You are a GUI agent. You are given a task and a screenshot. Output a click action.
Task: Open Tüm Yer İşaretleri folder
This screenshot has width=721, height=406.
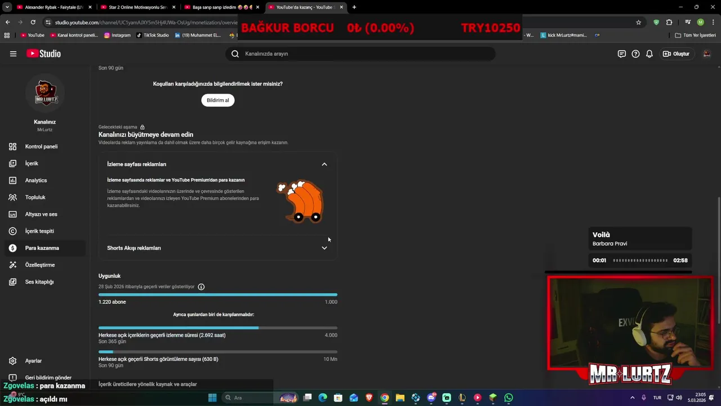click(x=695, y=35)
